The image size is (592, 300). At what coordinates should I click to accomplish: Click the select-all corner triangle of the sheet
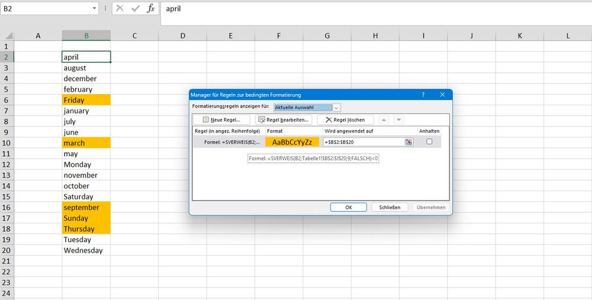(8, 36)
